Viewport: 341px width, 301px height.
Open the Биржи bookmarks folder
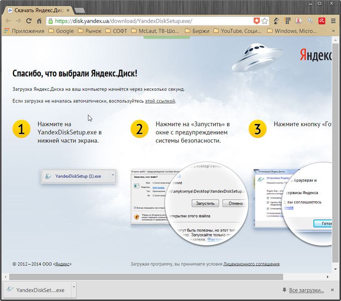pyautogui.click(x=197, y=31)
